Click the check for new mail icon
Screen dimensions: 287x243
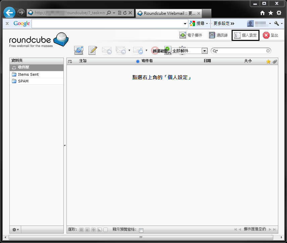(79, 50)
